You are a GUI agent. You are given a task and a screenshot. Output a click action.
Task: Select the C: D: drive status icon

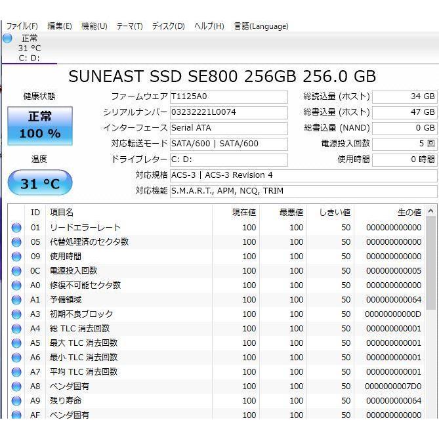tap(8, 38)
